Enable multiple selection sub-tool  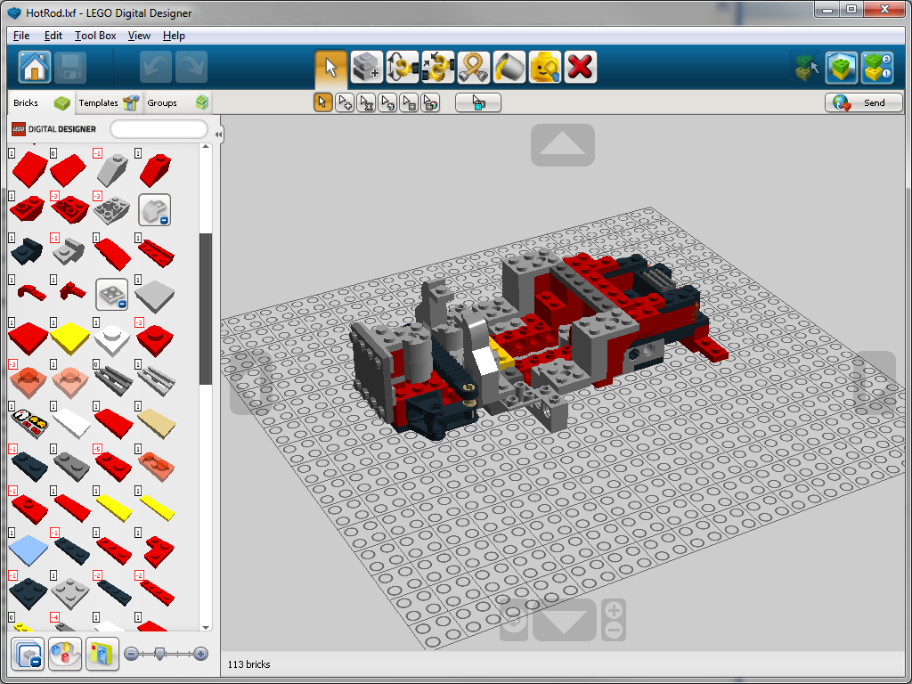tap(345, 103)
